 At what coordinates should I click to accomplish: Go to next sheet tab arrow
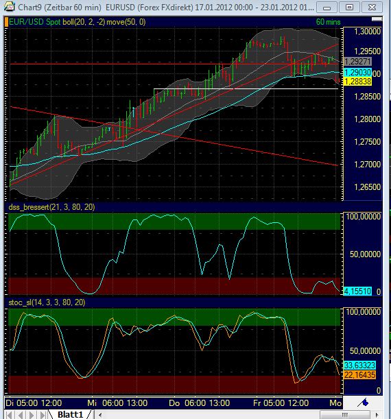point(32,415)
